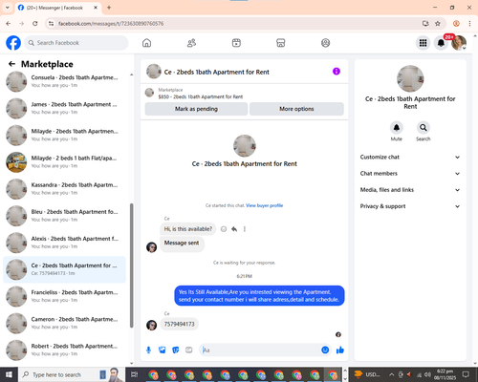Image resolution: width=478 pixels, height=382 pixels.
Task: Choose a sticker from the sticker icon
Action: [176, 350]
